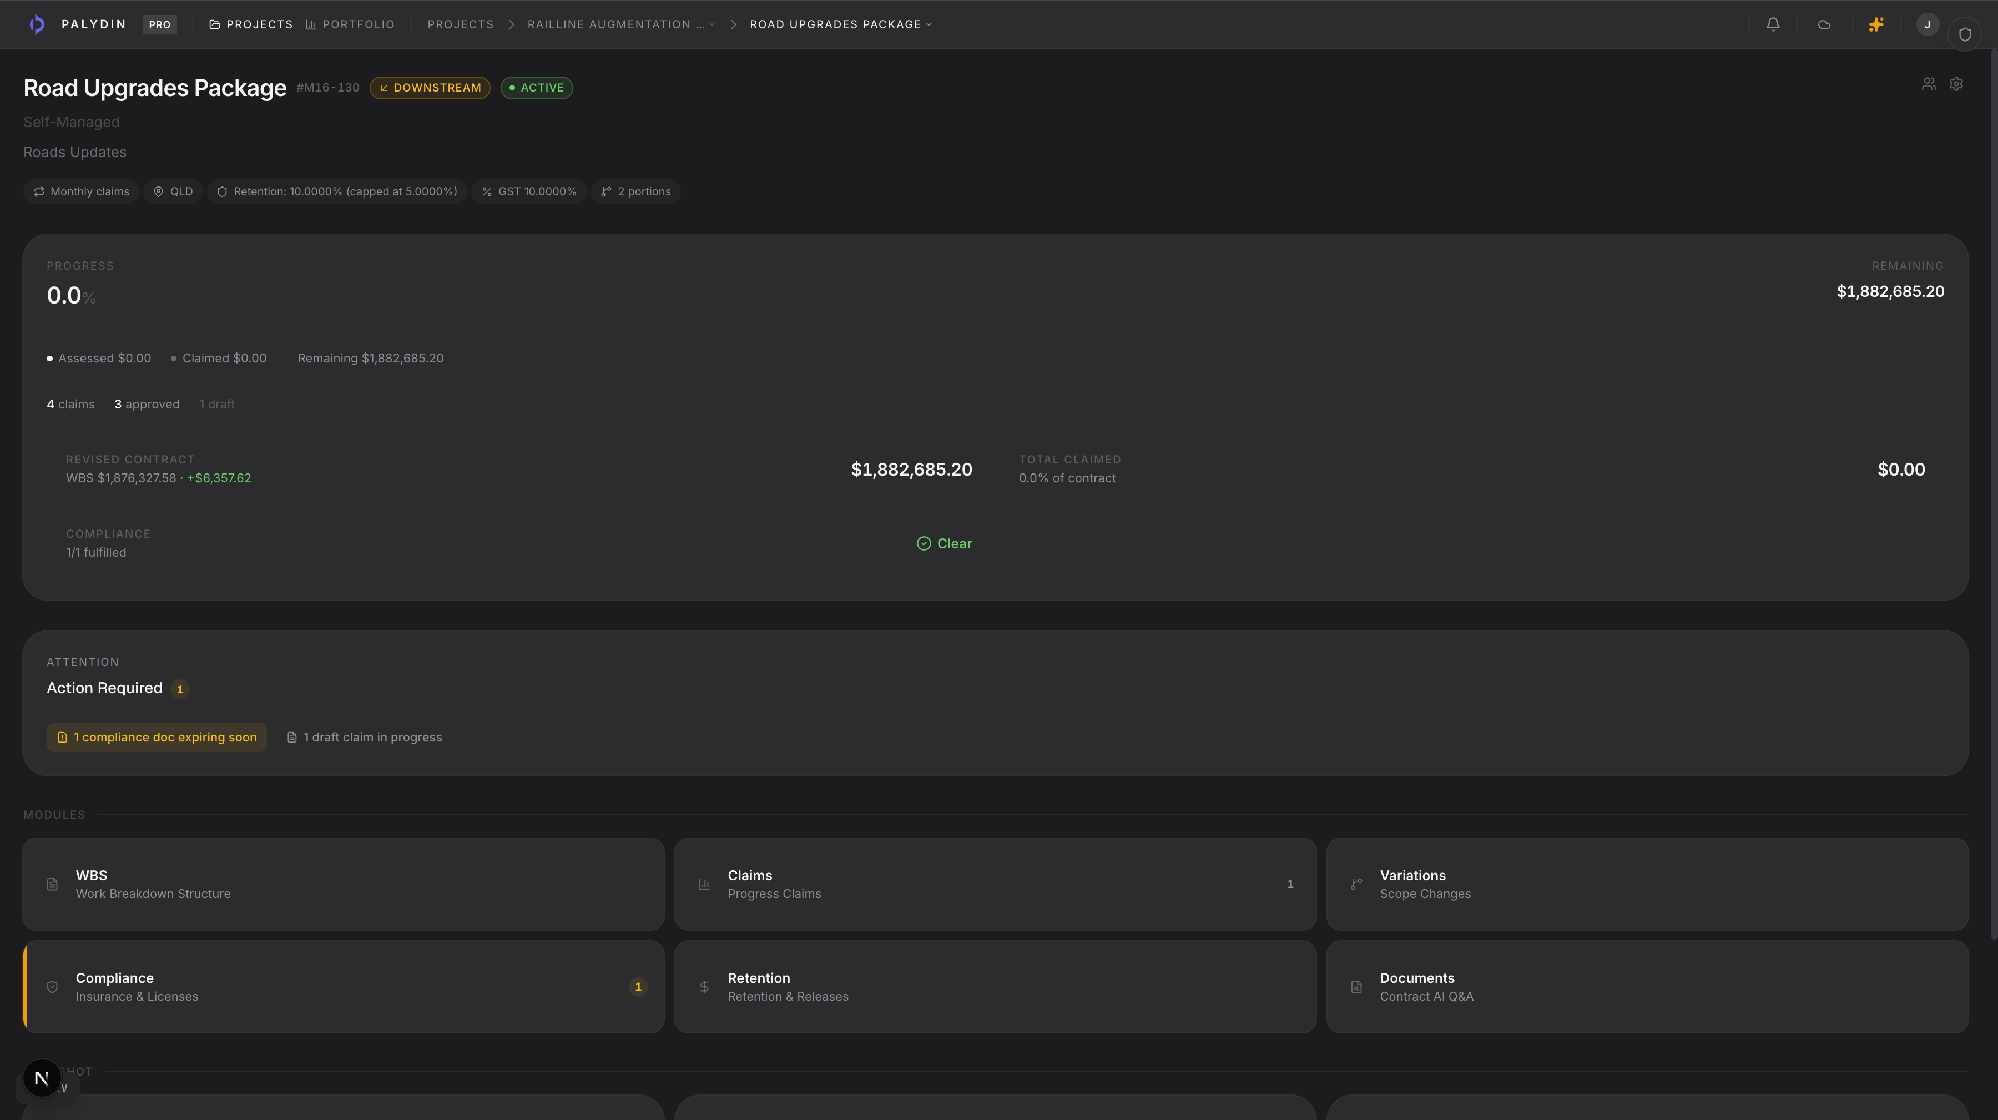Open the AI sparkle assistant icon
The height and width of the screenshot is (1120, 1998).
tap(1875, 25)
